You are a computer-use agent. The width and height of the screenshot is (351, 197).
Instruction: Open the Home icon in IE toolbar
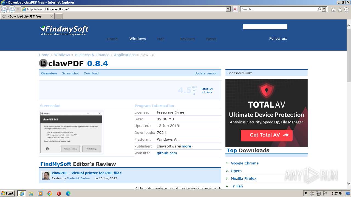(x=333, y=10)
